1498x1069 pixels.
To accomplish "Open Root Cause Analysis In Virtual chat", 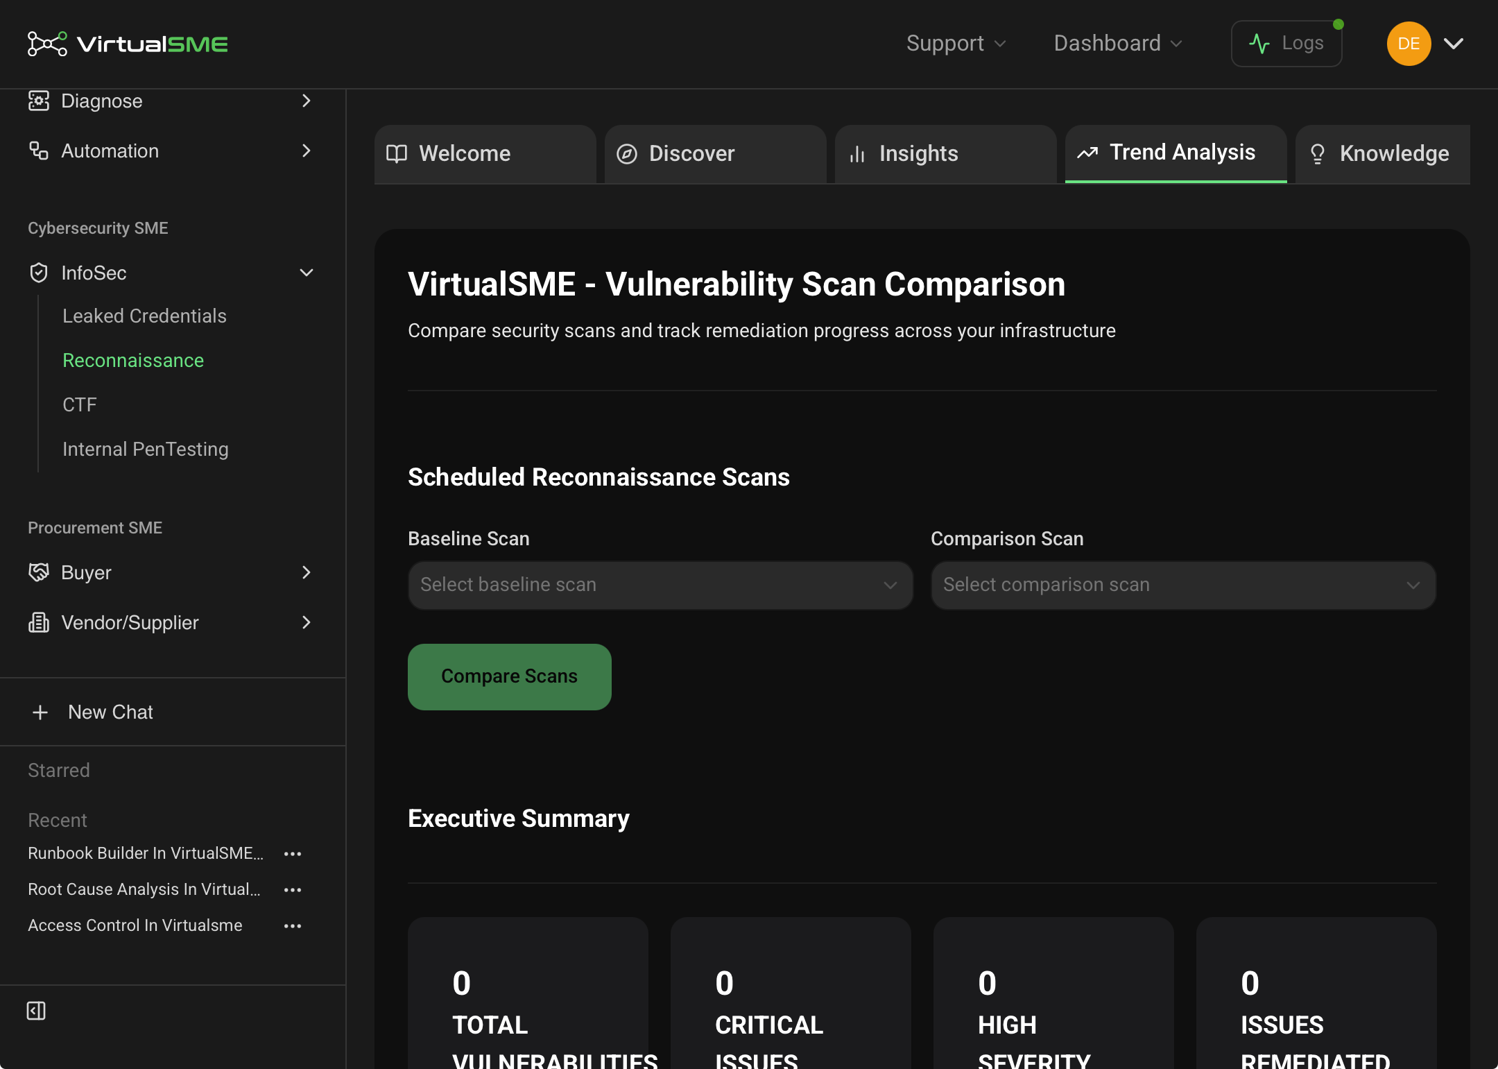I will [144, 889].
